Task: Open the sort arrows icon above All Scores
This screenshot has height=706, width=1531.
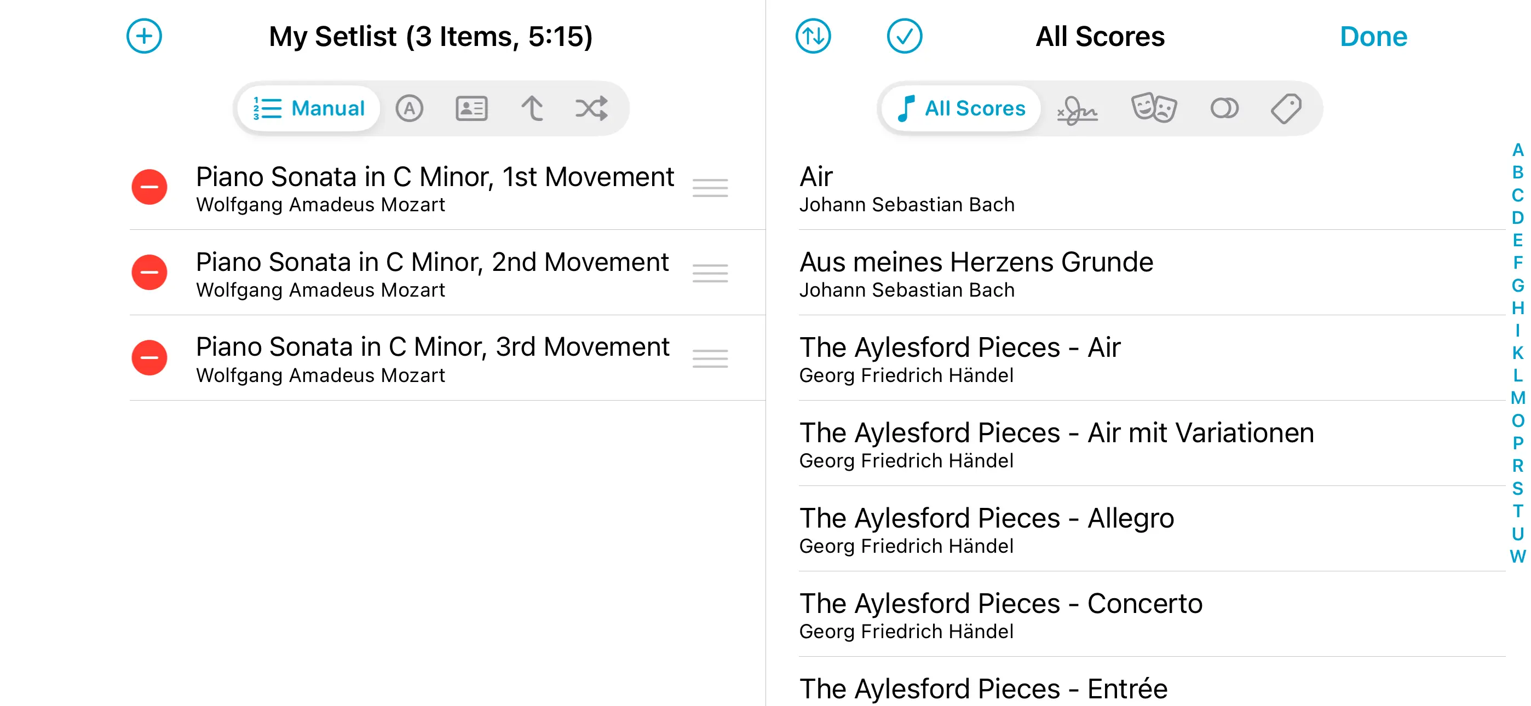Action: pyautogui.click(x=813, y=36)
